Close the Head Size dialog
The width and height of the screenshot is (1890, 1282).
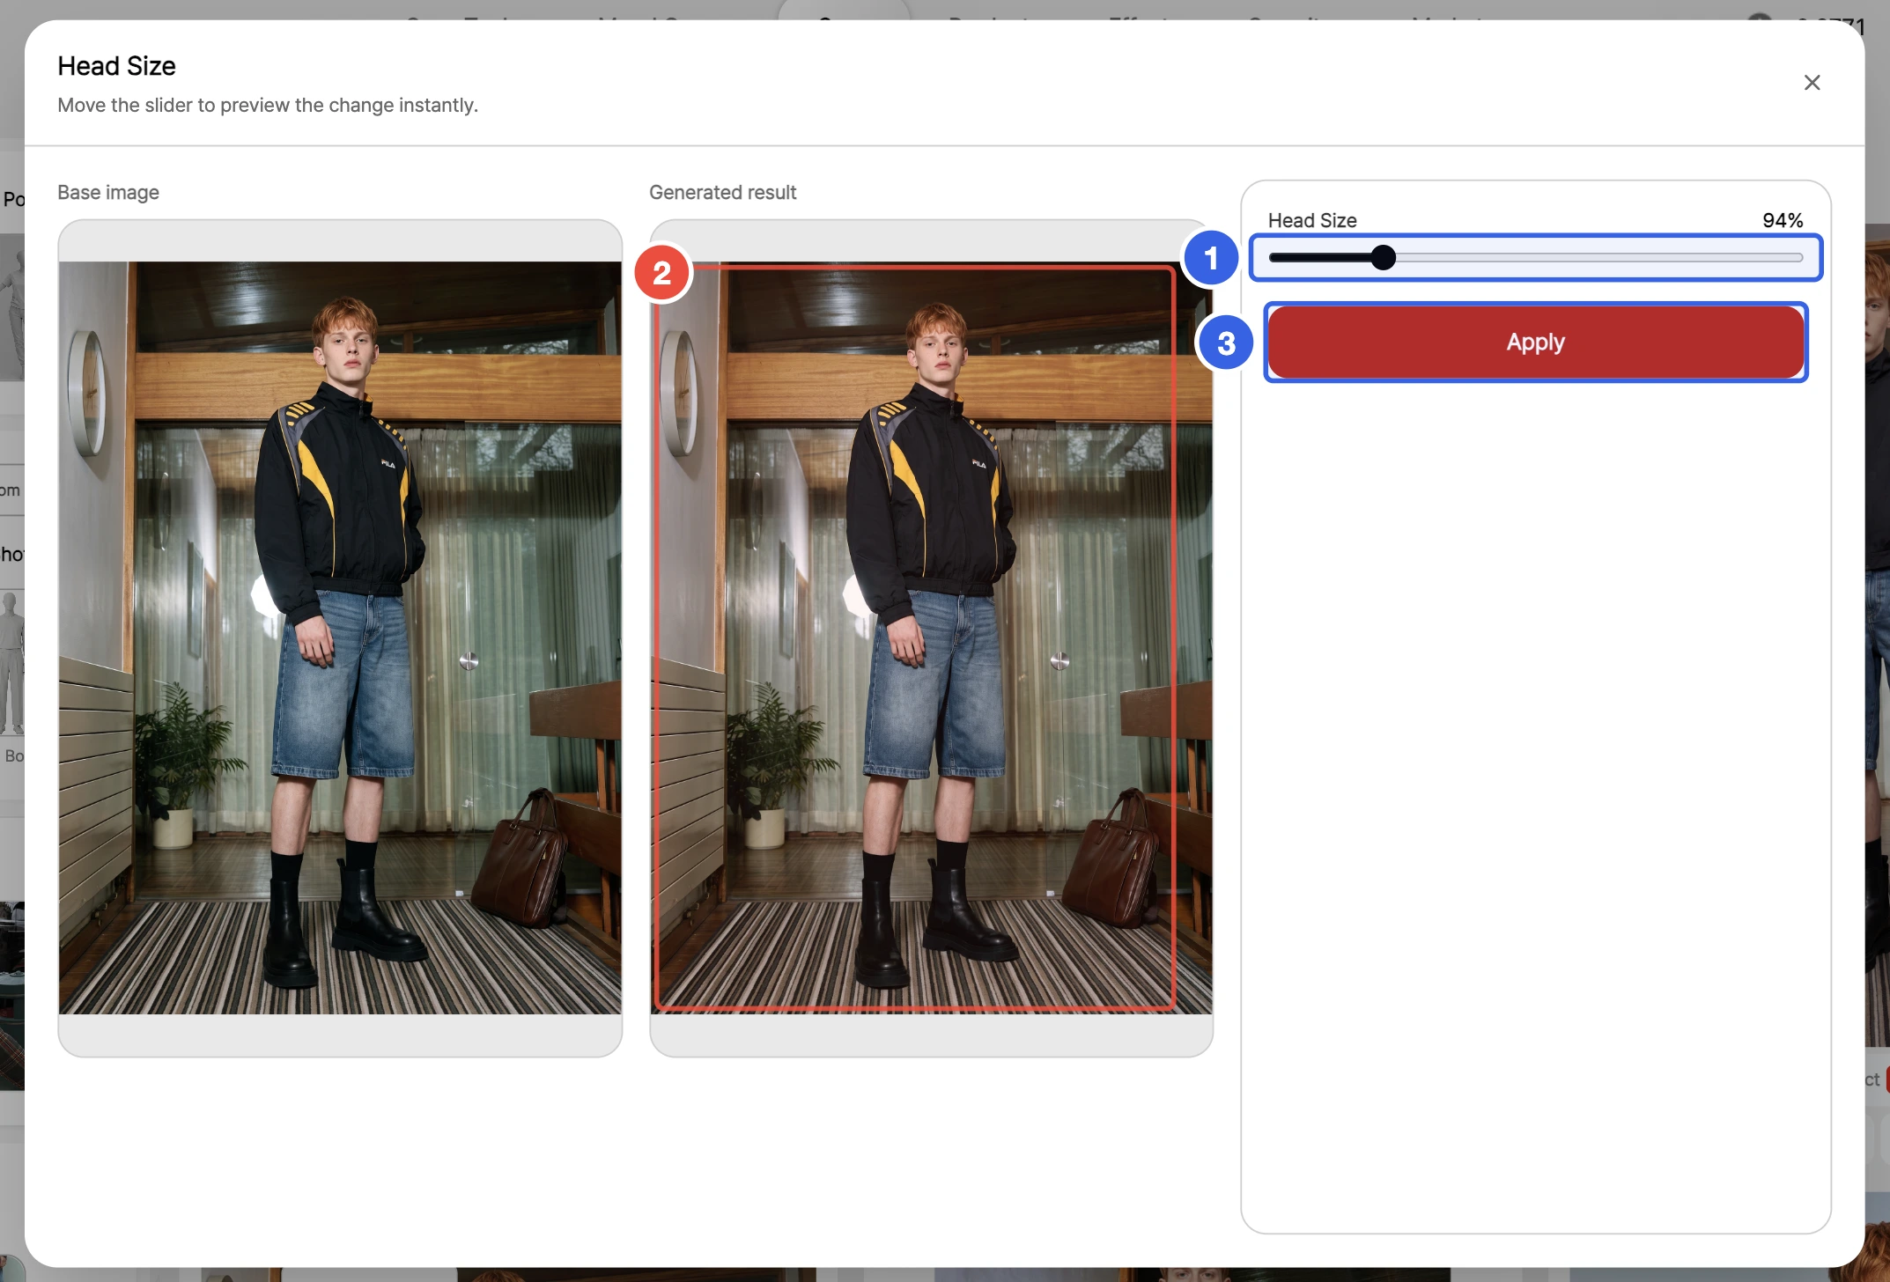pyautogui.click(x=1812, y=83)
